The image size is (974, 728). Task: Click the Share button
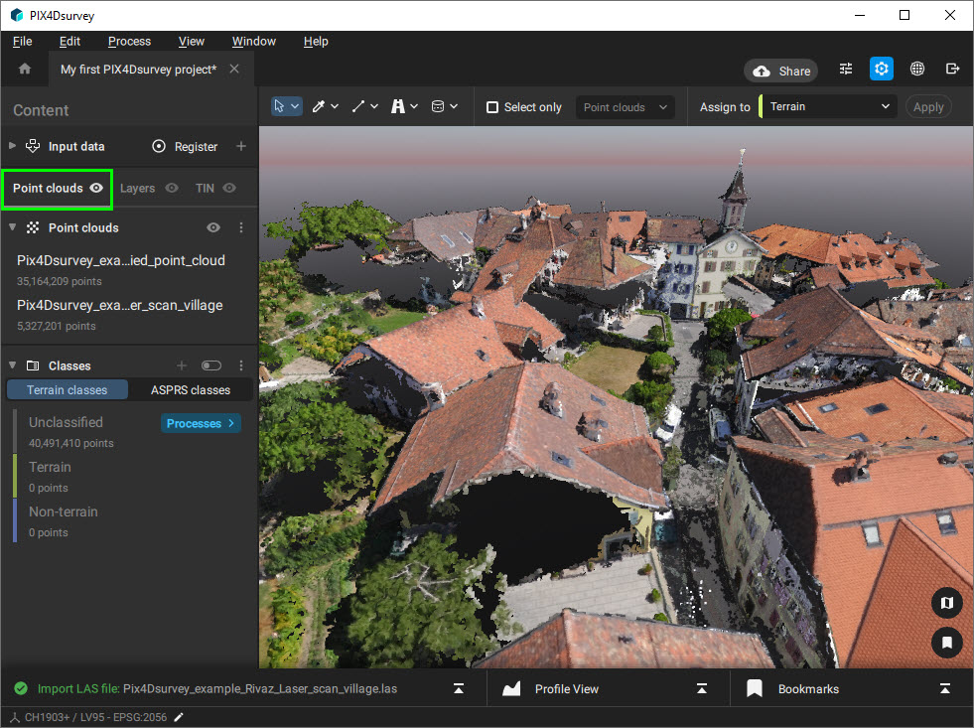click(x=780, y=70)
